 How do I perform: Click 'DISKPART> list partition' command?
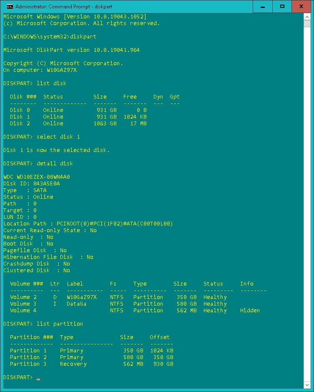pyautogui.click(x=43, y=324)
